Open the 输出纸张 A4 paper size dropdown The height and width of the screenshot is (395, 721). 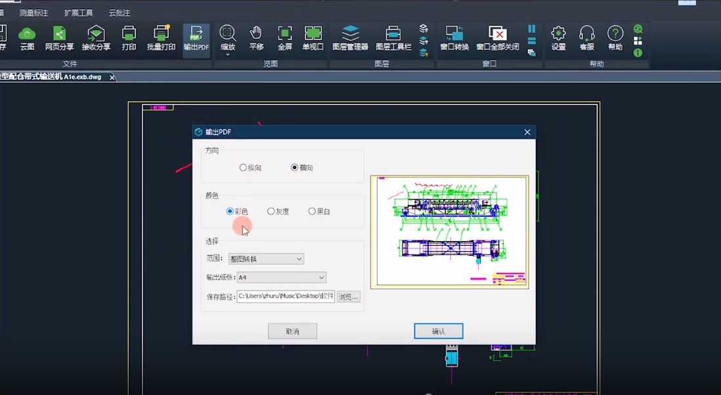point(281,277)
